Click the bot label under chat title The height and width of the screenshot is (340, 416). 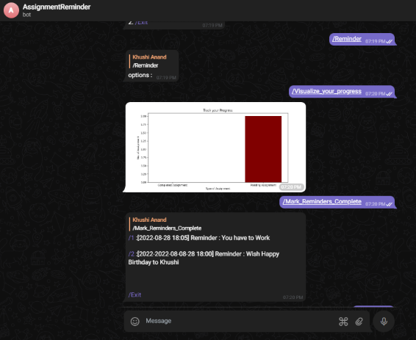(x=26, y=15)
